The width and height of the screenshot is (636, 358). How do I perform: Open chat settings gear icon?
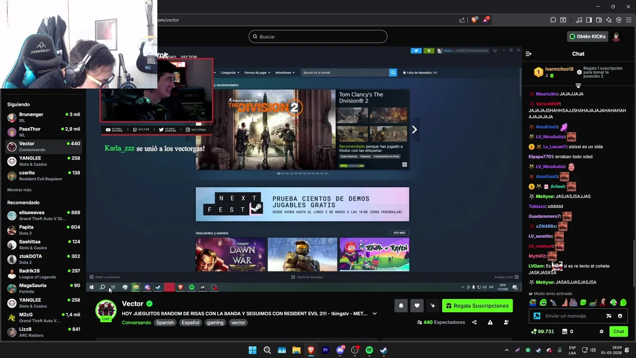601,332
